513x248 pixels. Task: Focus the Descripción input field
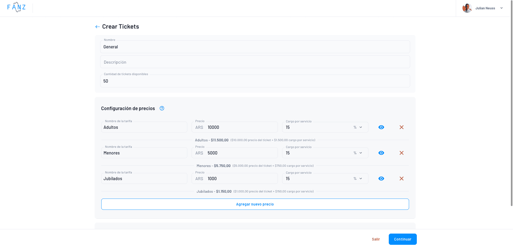(x=255, y=62)
